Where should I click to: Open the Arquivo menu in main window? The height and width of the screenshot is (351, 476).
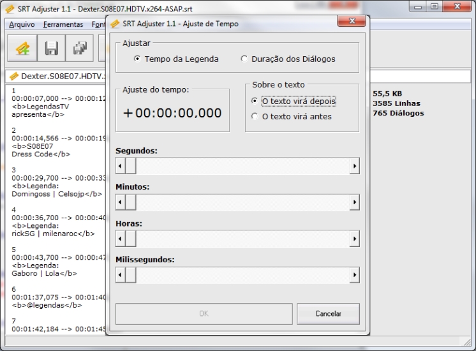(22, 24)
